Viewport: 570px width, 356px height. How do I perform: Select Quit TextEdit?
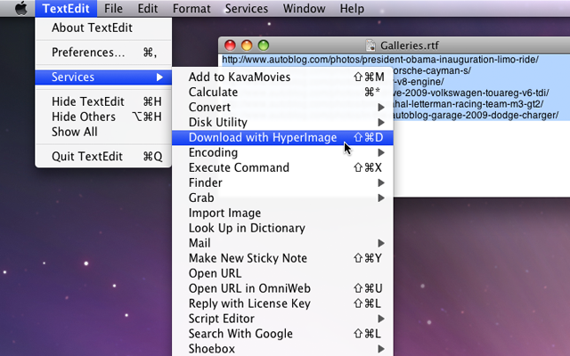(x=87, y=157)
